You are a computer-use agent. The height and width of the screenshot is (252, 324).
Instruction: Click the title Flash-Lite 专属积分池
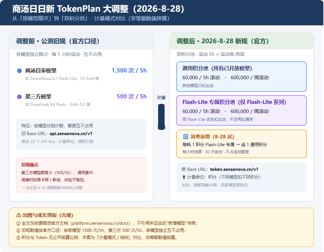[x=209, y=102]
